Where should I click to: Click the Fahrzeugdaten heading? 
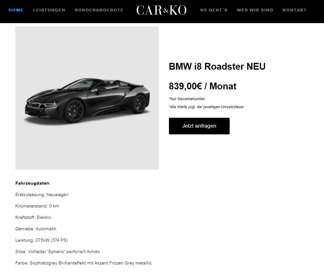[33, 183]
